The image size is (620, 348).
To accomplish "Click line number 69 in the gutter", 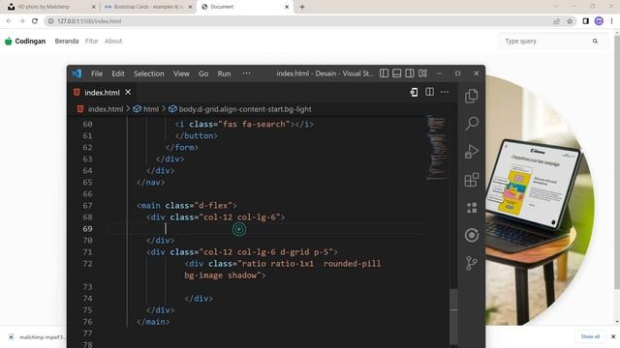I will click(87, 229).
